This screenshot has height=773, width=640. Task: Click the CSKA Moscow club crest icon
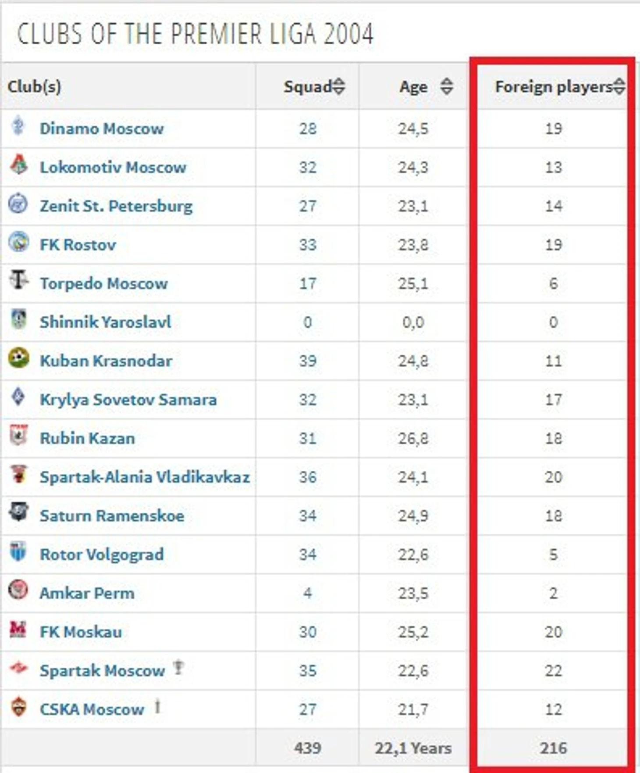point(18,707)
